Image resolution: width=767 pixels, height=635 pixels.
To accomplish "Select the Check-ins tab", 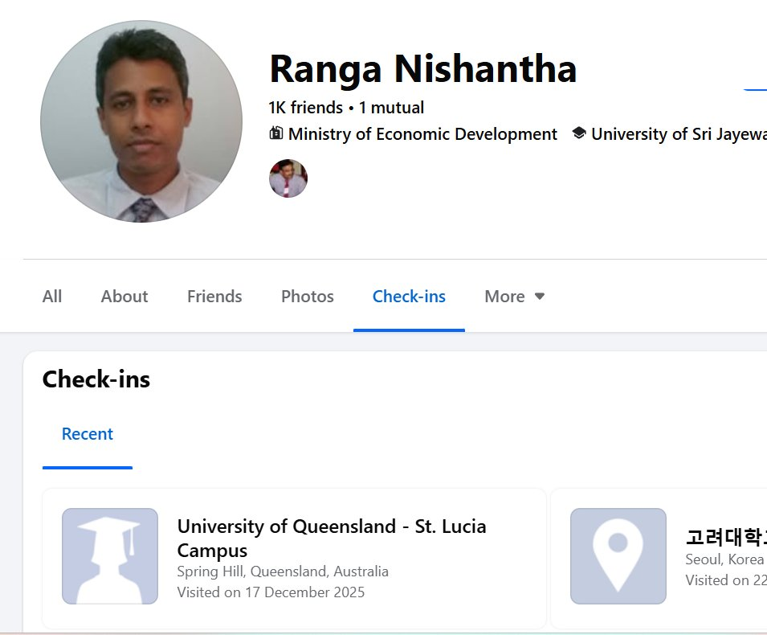I will pos(409,297).
